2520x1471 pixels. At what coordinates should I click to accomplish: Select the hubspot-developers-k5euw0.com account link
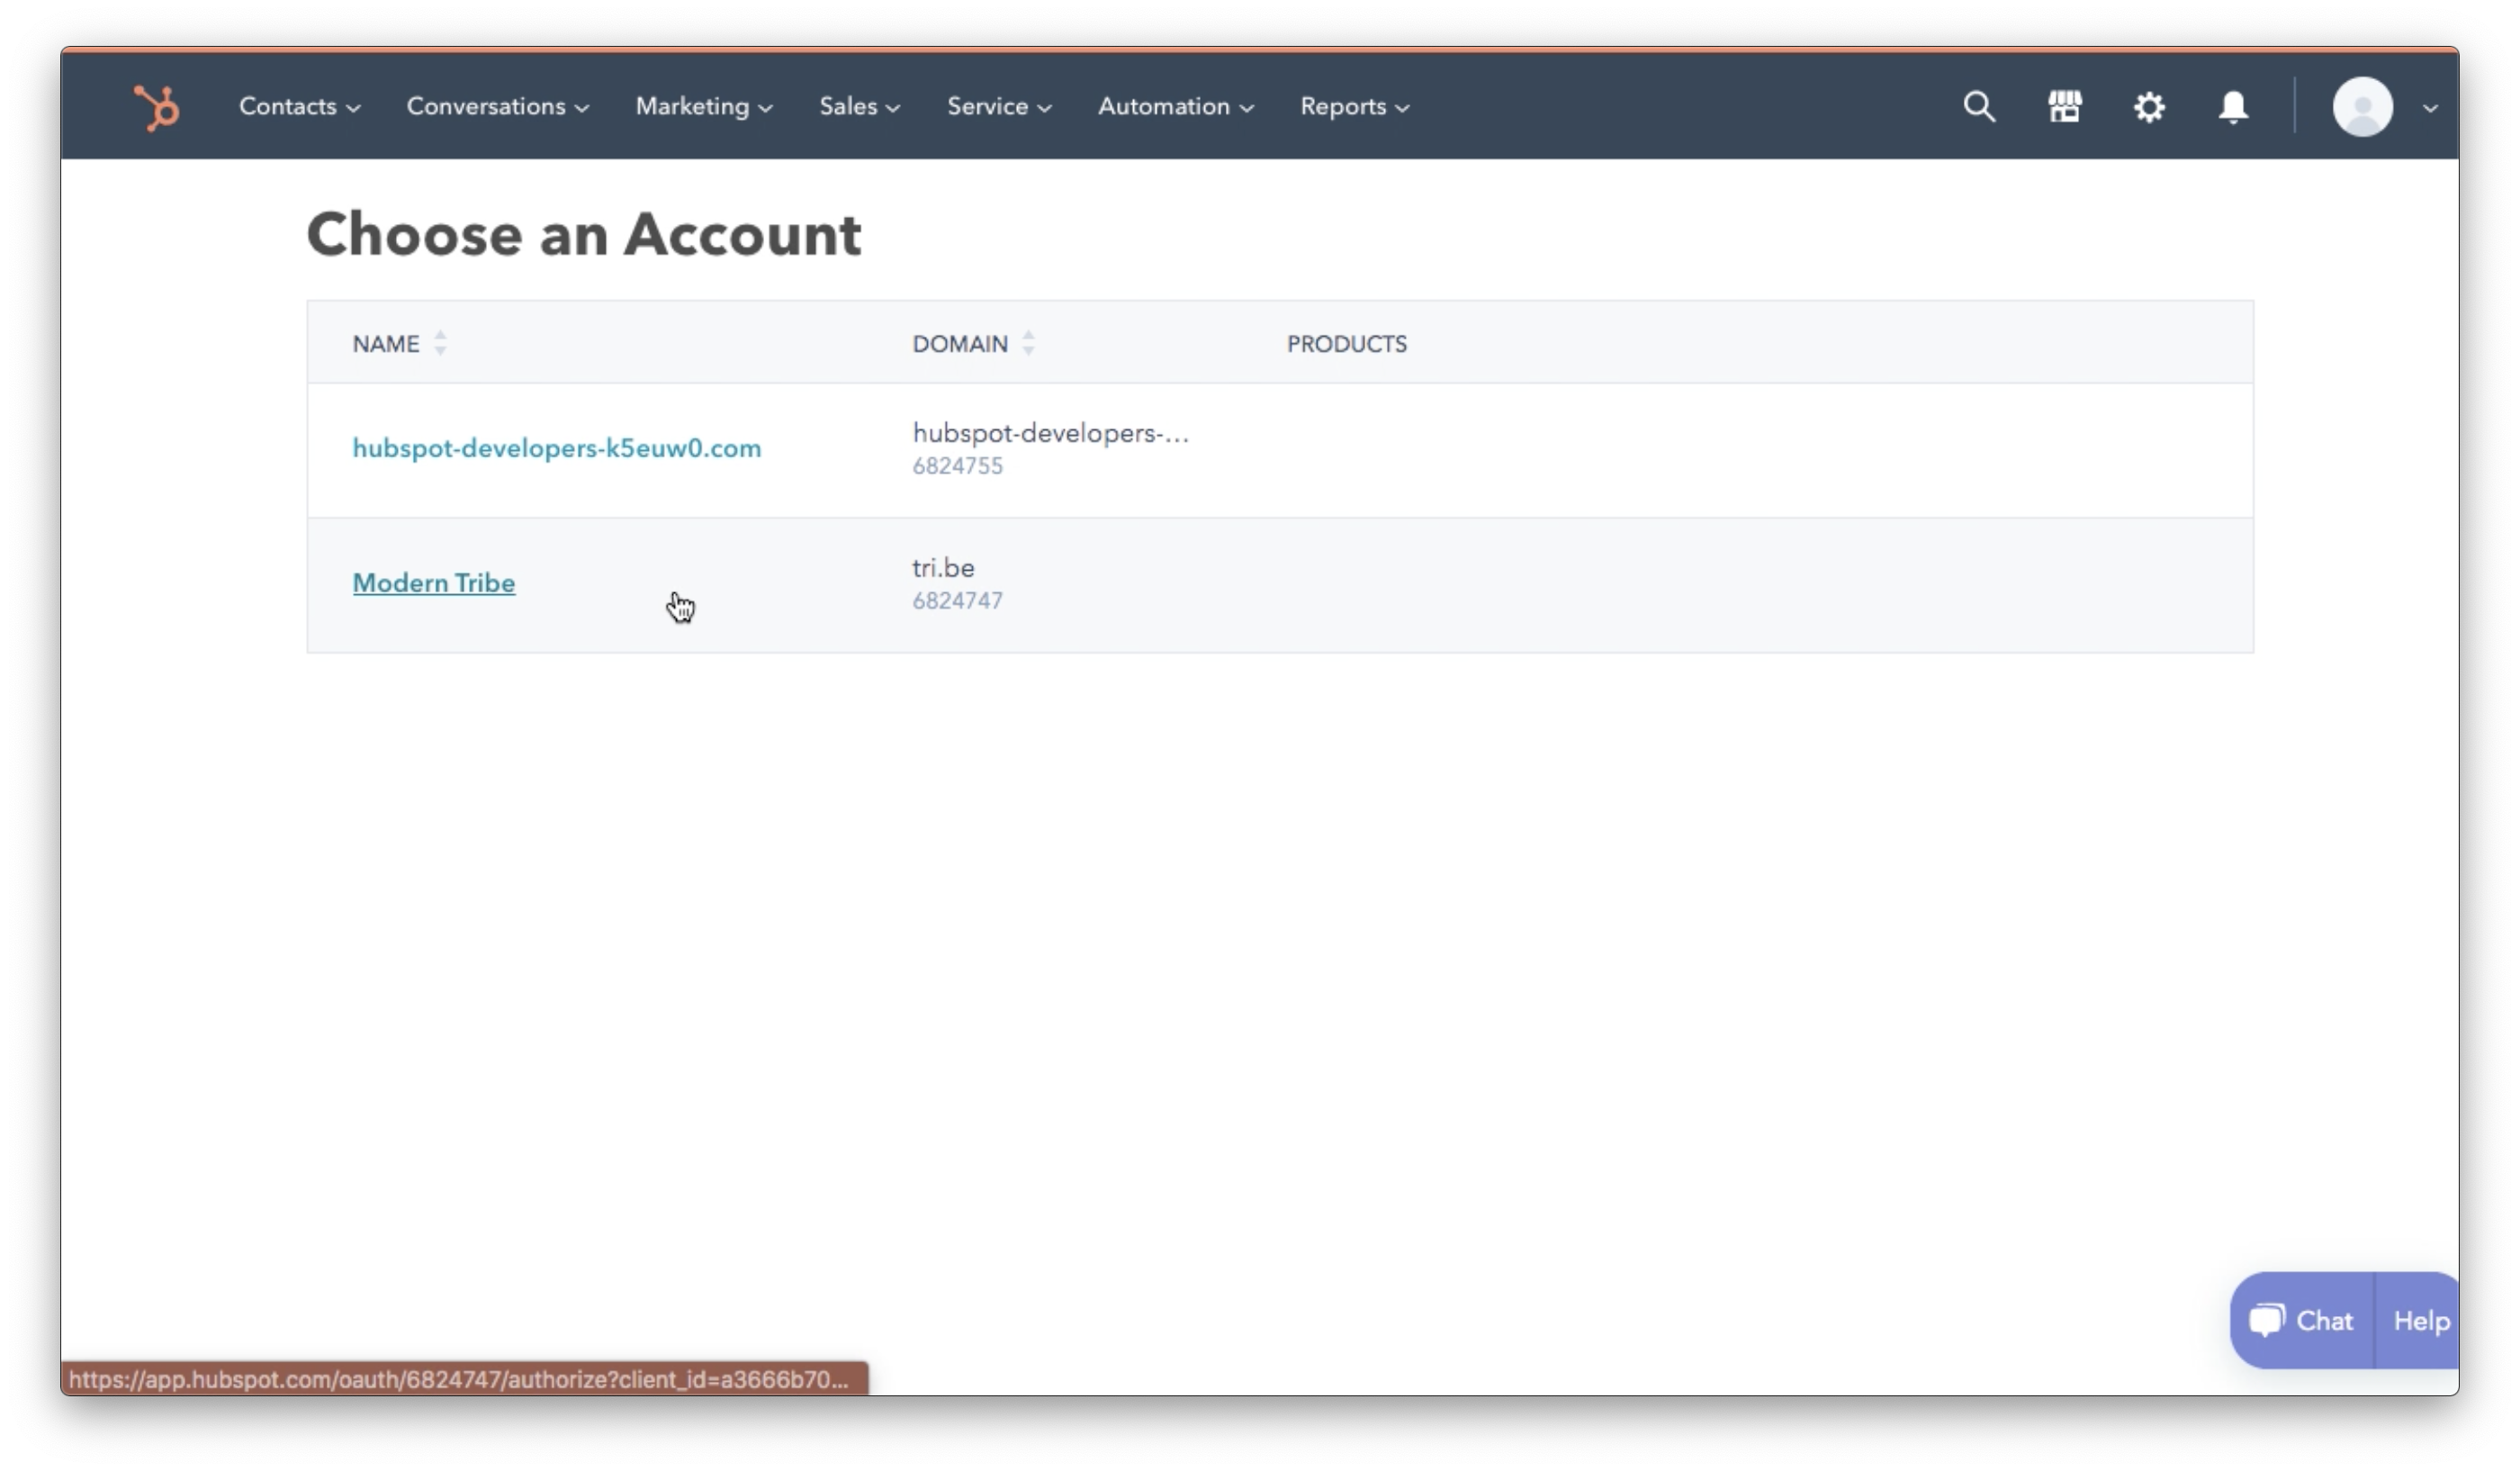pyautogui.click(x=556, y=448)
